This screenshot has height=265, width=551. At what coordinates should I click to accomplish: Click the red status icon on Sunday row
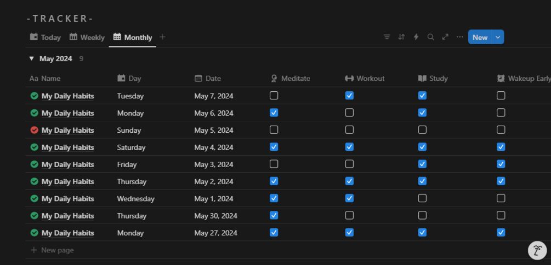tap(35, 130)
